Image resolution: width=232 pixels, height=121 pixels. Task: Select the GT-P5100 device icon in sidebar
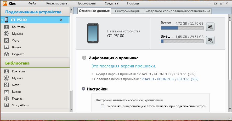pyautogui.click(x=6, y=20)
